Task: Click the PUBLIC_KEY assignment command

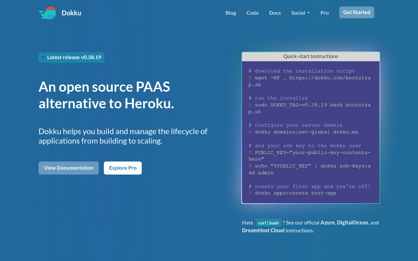Action: click(310, 156)
